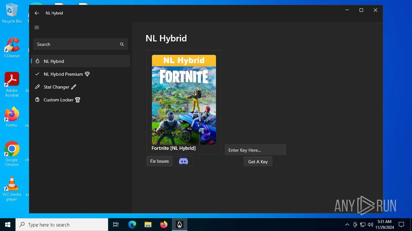Image resolution: width=412 pixels, height=231 pixels.
Task: Select the VLC media player desktop icon
Action: [12, 189]
